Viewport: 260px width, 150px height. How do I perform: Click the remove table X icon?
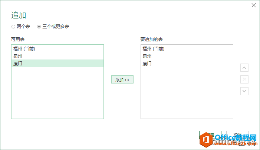click(x=244, y=79)
